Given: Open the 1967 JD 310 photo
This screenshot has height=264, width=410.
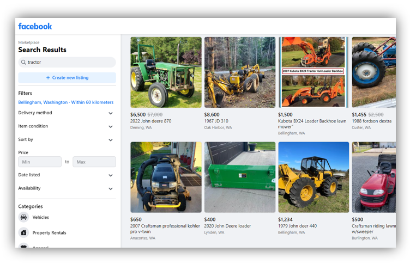Looking at the screenshot, I should pyautogui.click(x=240, y=72).
